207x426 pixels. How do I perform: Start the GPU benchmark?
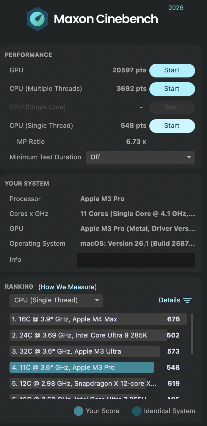pos(172,70)
